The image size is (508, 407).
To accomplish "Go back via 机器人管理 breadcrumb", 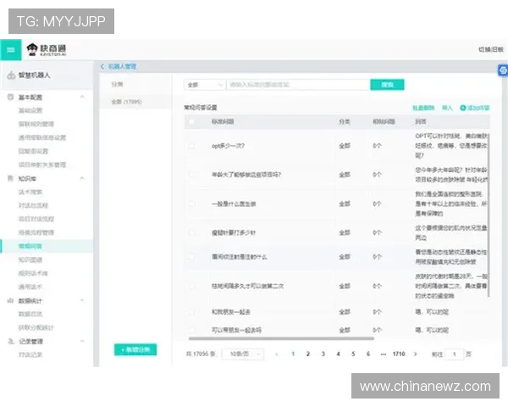I will click(122, 66).
